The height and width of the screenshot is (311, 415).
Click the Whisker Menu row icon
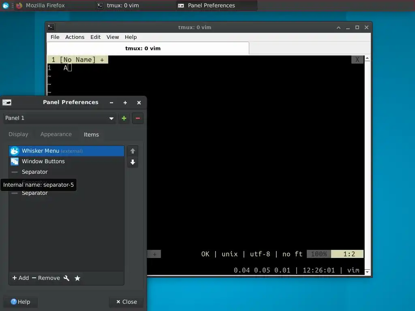(15, 151)
